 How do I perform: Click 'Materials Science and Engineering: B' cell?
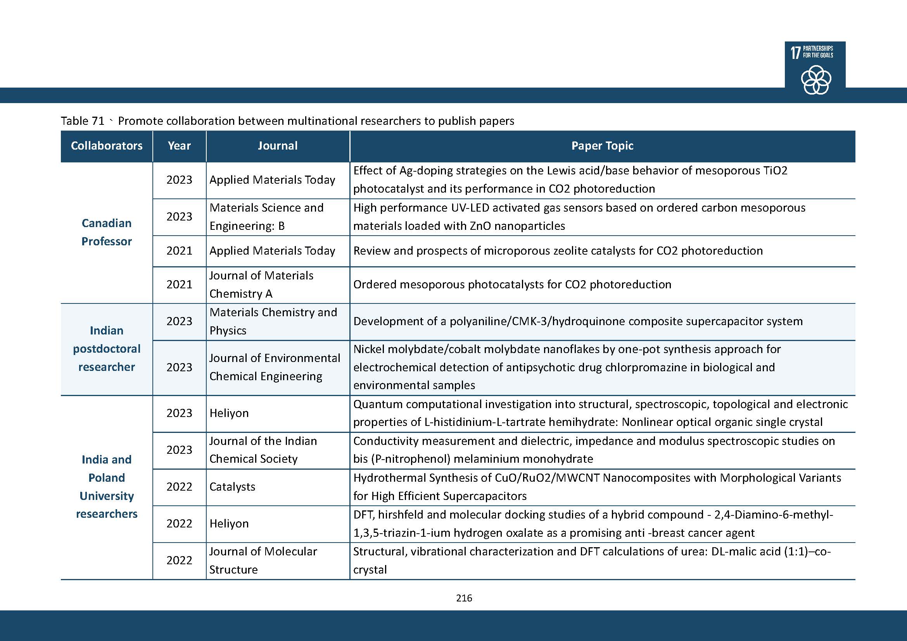coord(278,217)
